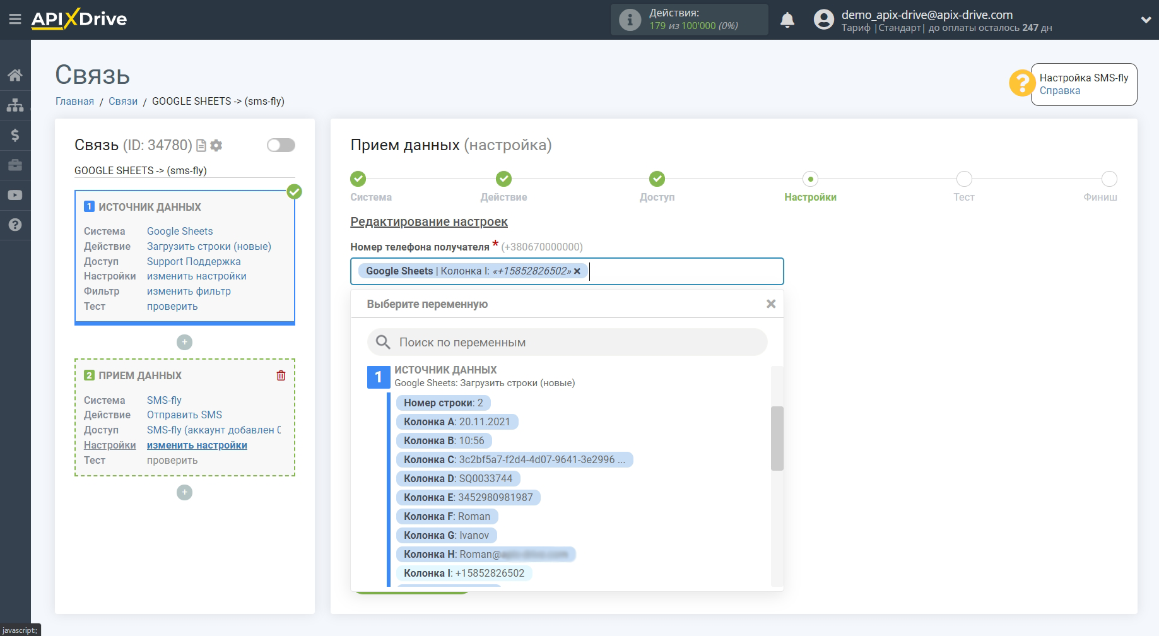Viewport: 1159px width, 636px height.
Task: Click Загрузить строки (новые) action link
Action: click(209, 246)
